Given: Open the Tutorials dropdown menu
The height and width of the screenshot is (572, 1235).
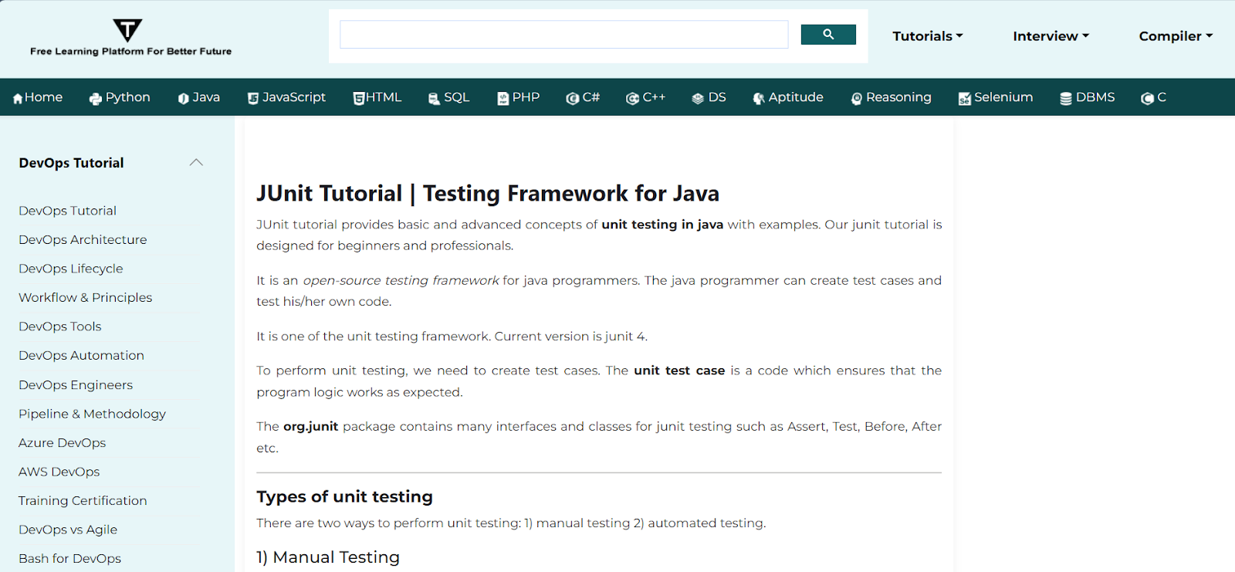Looking at the screenshot, I should [928, 36].
